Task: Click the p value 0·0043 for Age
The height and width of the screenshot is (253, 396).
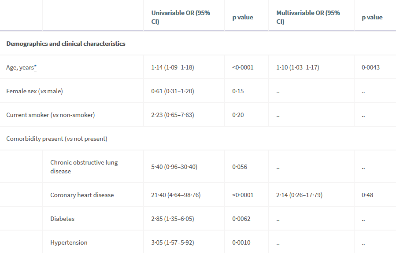Action: tap(370, 67)
